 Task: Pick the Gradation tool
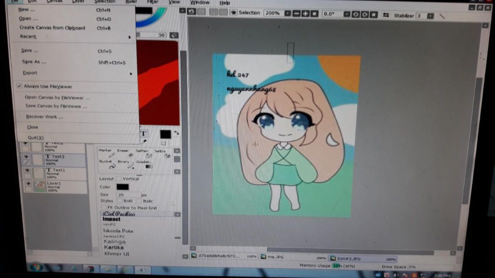[148, 166]
